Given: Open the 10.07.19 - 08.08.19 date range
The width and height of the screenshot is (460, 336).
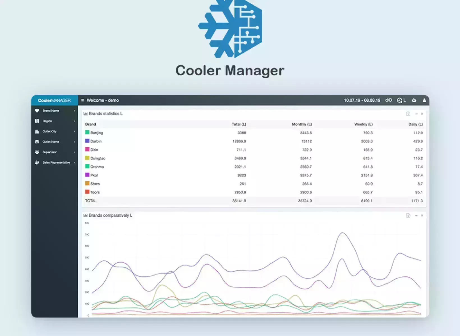Looking at the screenshot, I should point(362,100).
